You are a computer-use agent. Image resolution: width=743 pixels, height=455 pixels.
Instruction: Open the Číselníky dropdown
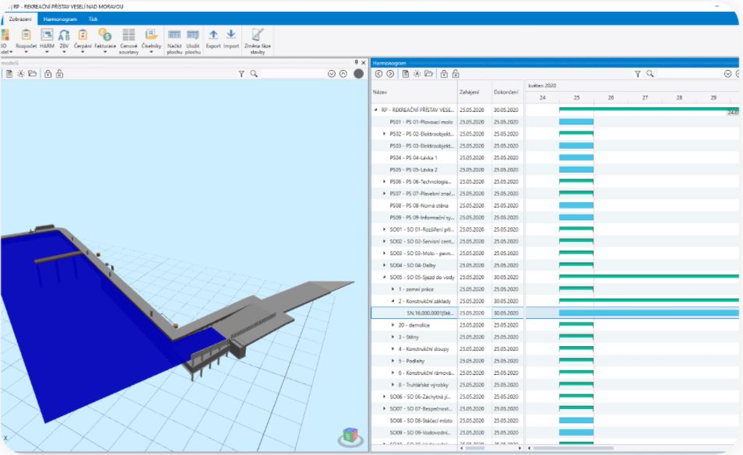(x=151, y=53)
